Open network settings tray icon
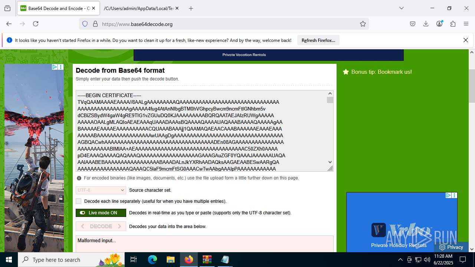Screen dimensions: 475x267 click(418, 260)
